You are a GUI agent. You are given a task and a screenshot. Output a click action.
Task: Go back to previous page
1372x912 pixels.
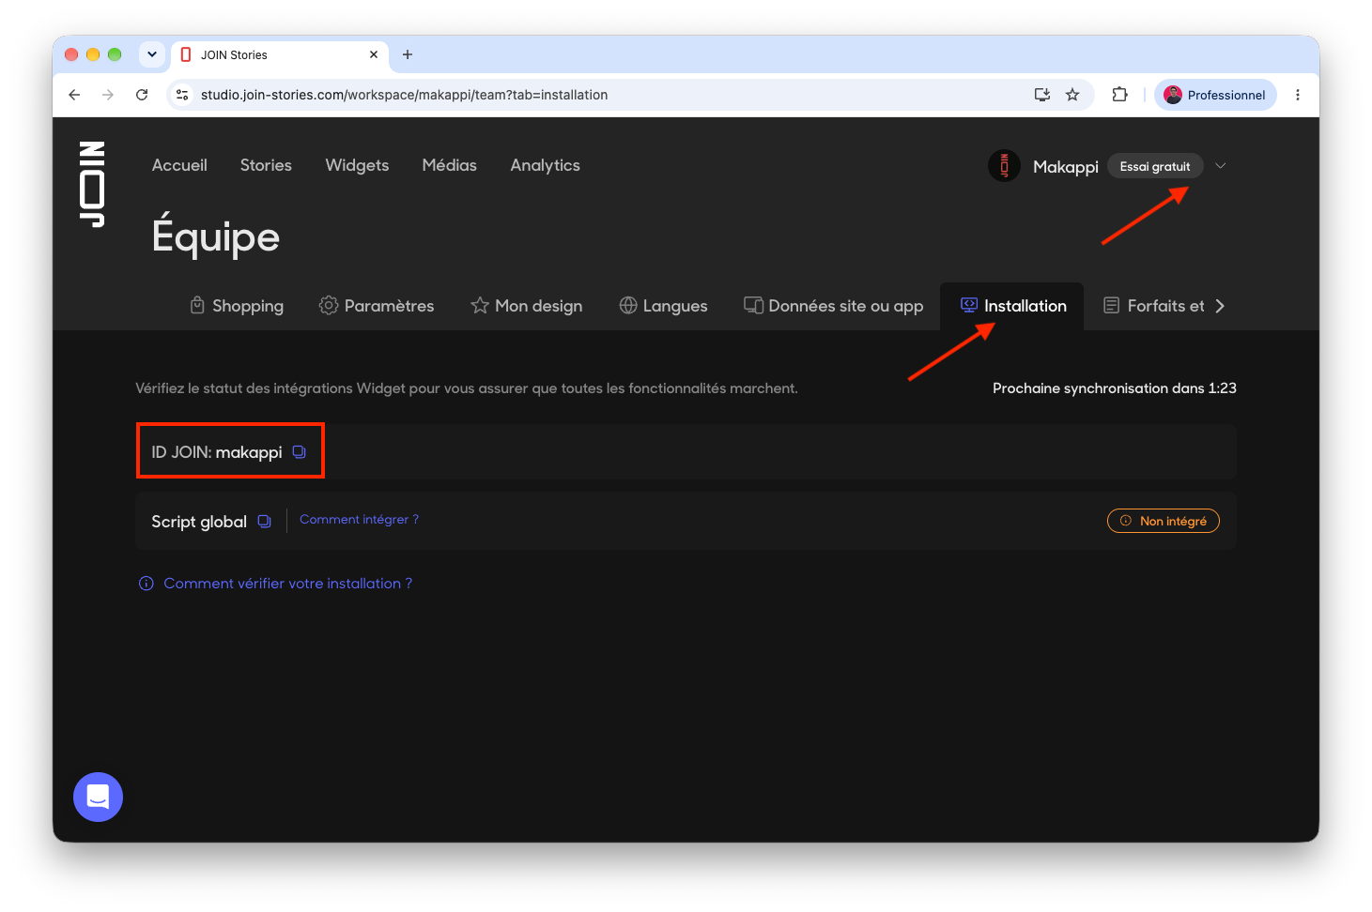point(74,95)
